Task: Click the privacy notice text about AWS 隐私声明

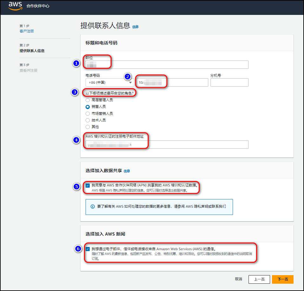Action: 161,206
